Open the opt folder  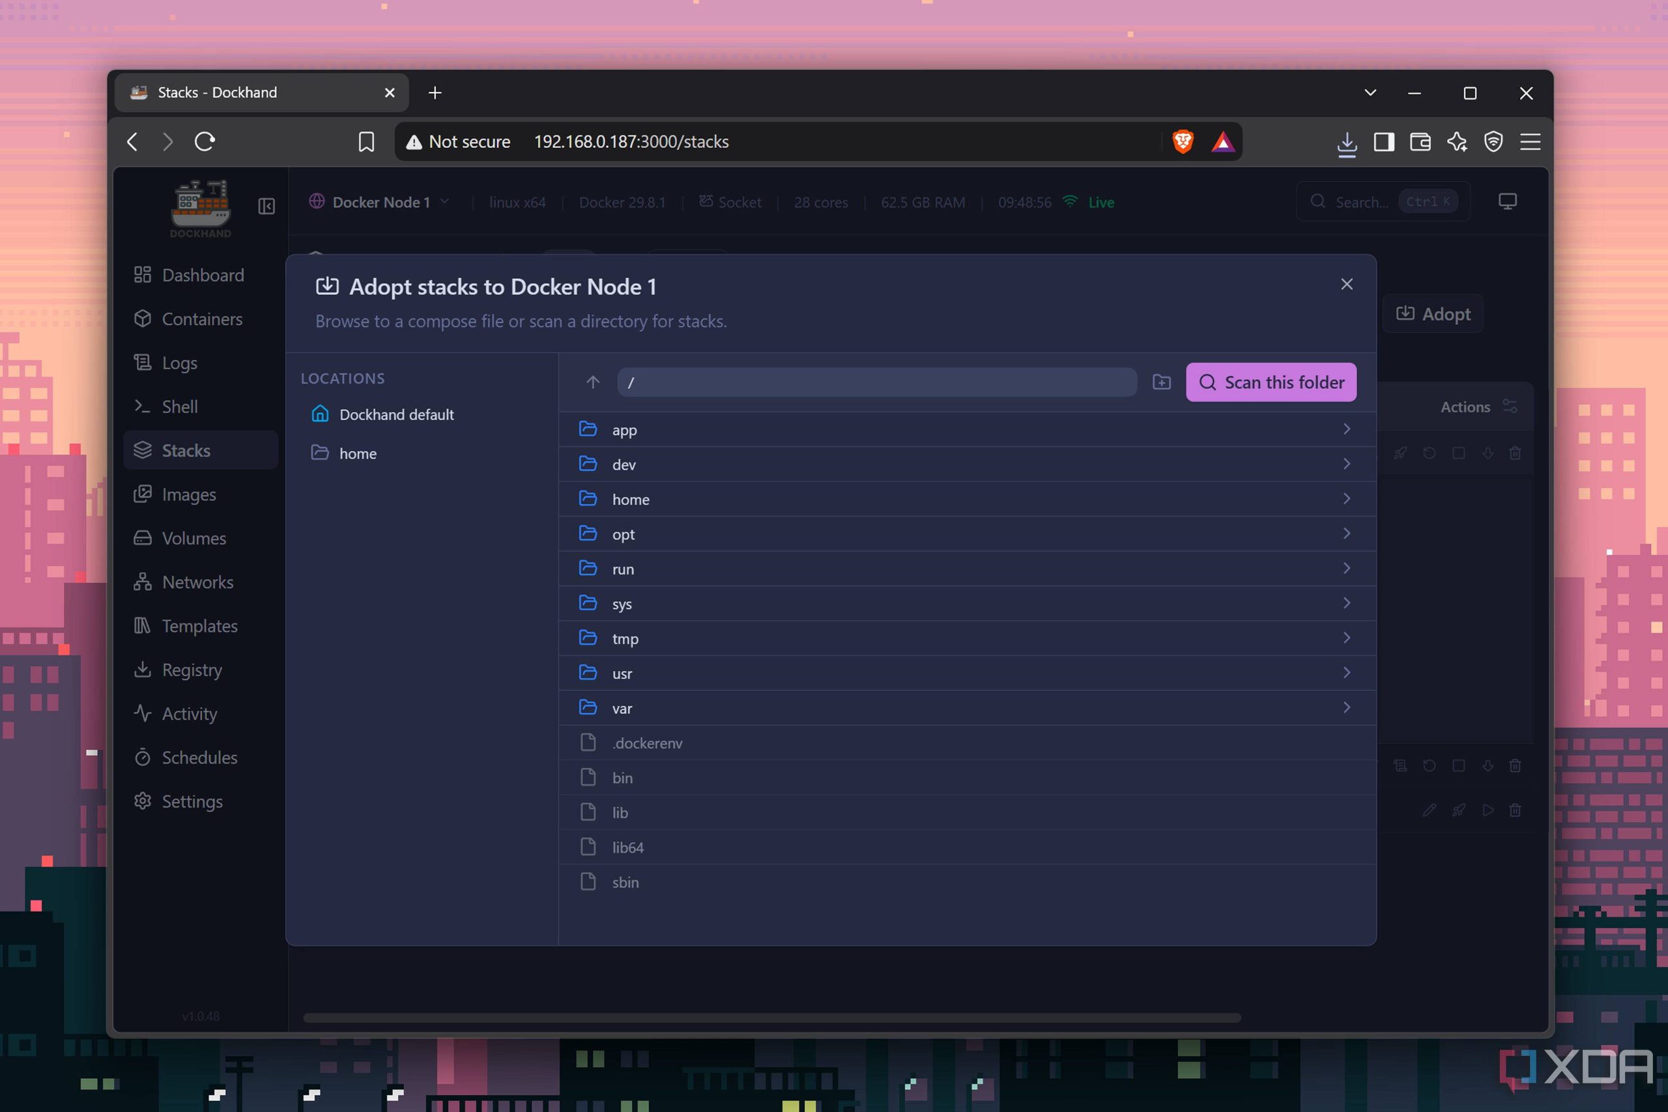tap(968, 534)
